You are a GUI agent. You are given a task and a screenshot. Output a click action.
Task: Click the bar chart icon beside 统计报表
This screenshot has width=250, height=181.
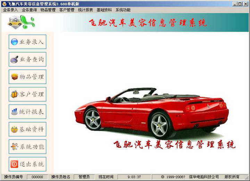pos(14,112)
